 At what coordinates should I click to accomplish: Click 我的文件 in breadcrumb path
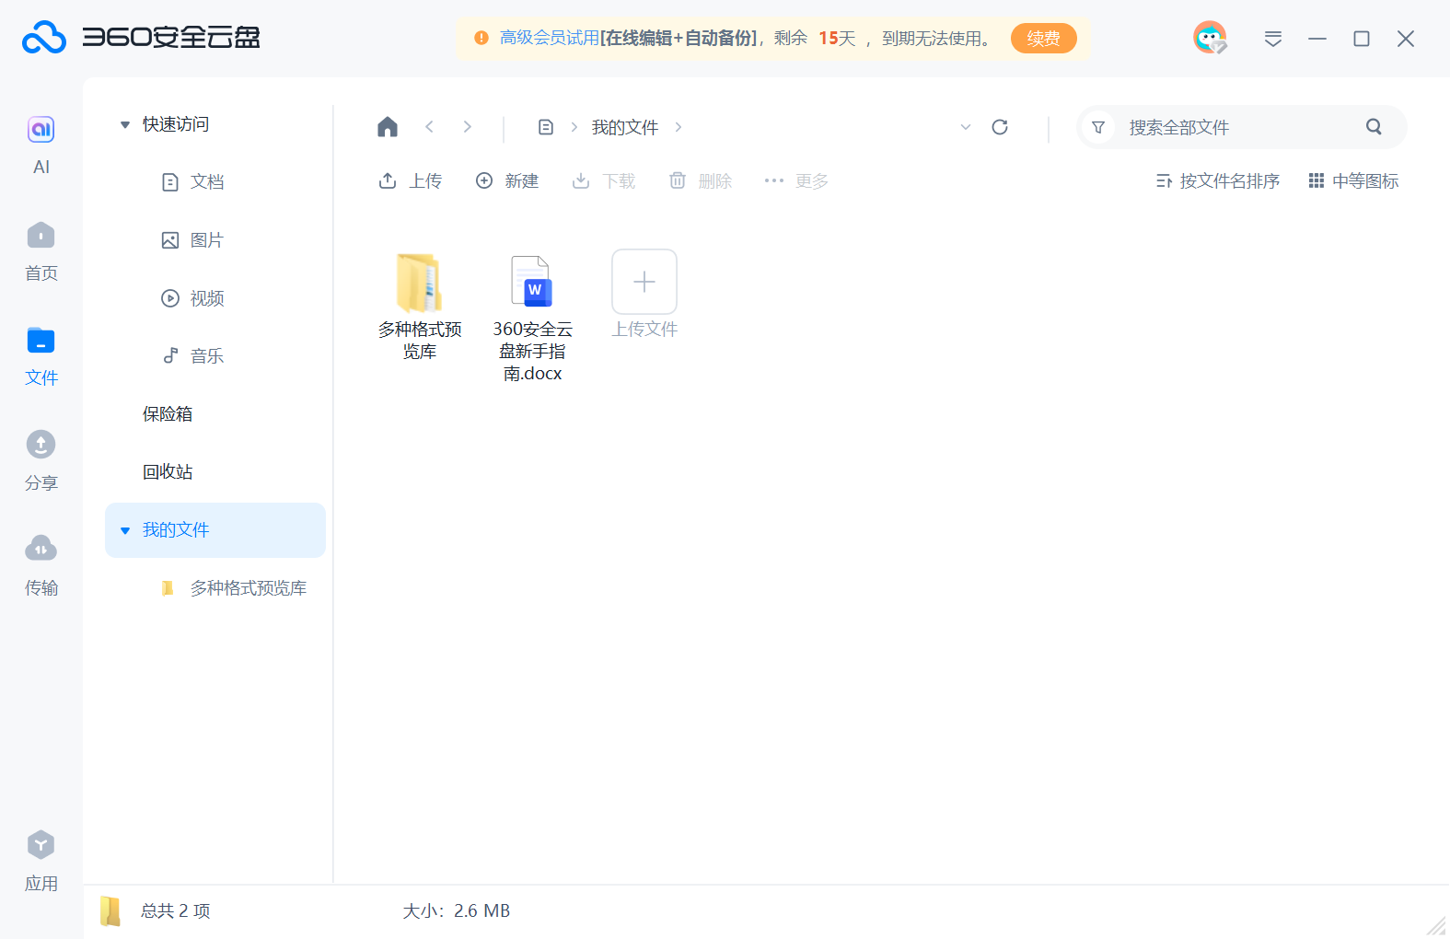click(625, 127)
